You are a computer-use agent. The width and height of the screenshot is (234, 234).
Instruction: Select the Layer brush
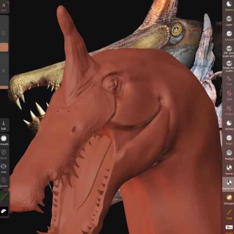[229, 21]
